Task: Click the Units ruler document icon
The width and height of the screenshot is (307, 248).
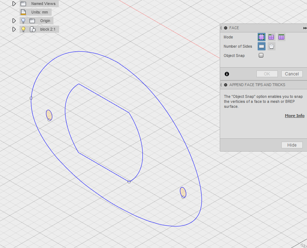Action: (x=23, y=12)
